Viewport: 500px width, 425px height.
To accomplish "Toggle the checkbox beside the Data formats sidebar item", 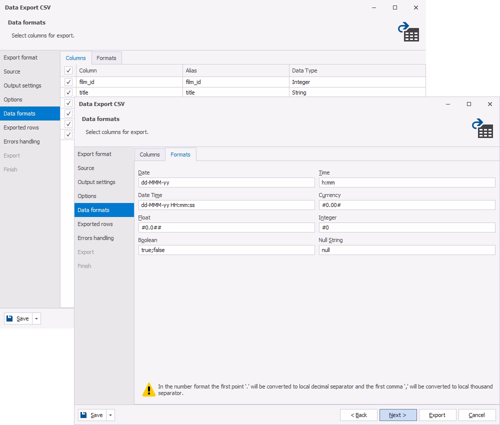I will [x=68, y=113].
